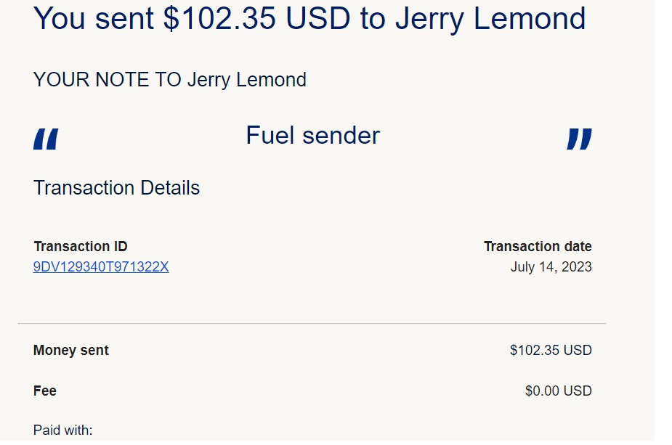
Task: Click the closing quotation mark icon
Action: (x=579, y=139)
